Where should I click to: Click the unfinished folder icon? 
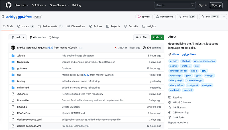tap(13, 88)
